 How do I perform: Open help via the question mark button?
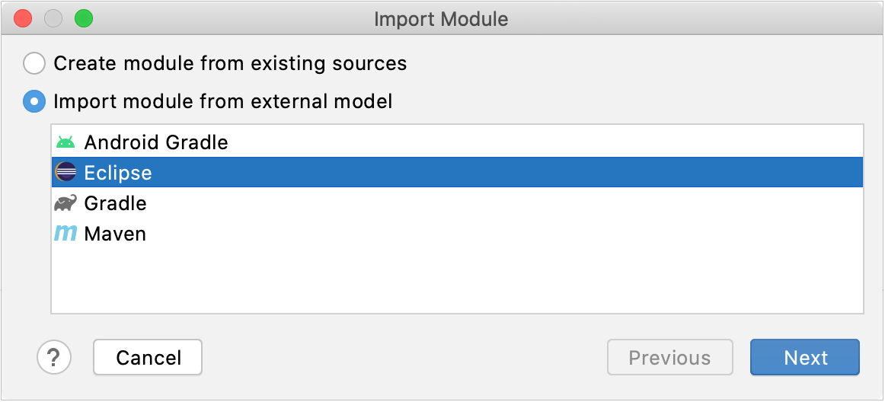[x=54, y=357]
